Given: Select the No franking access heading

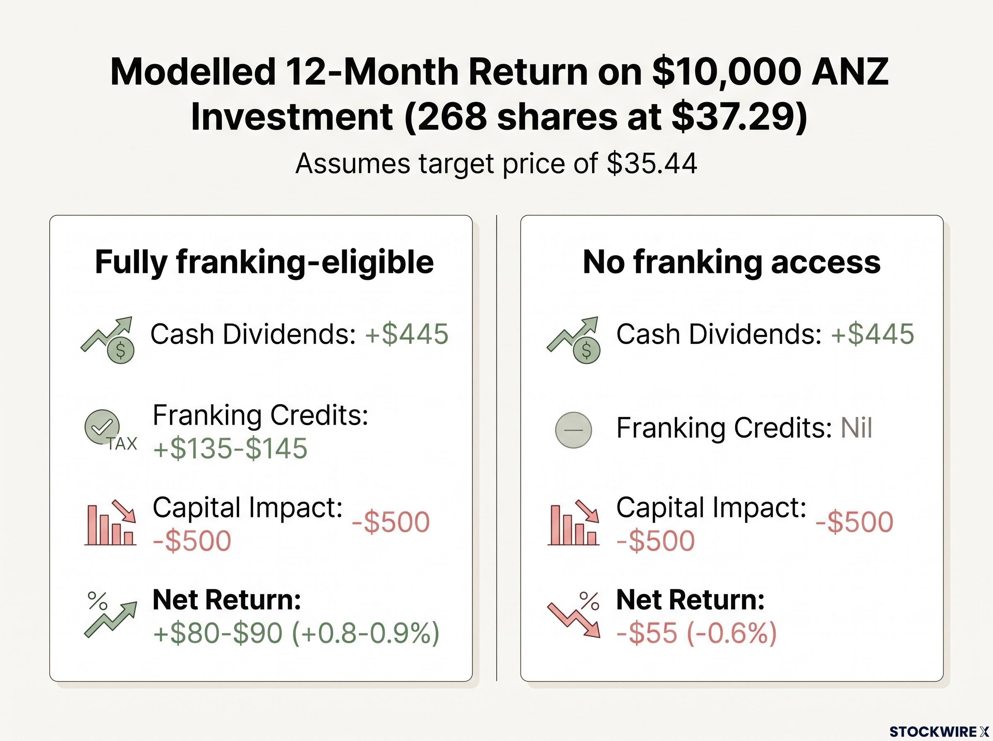Looking at the screenshot, I should click(732, 262).
